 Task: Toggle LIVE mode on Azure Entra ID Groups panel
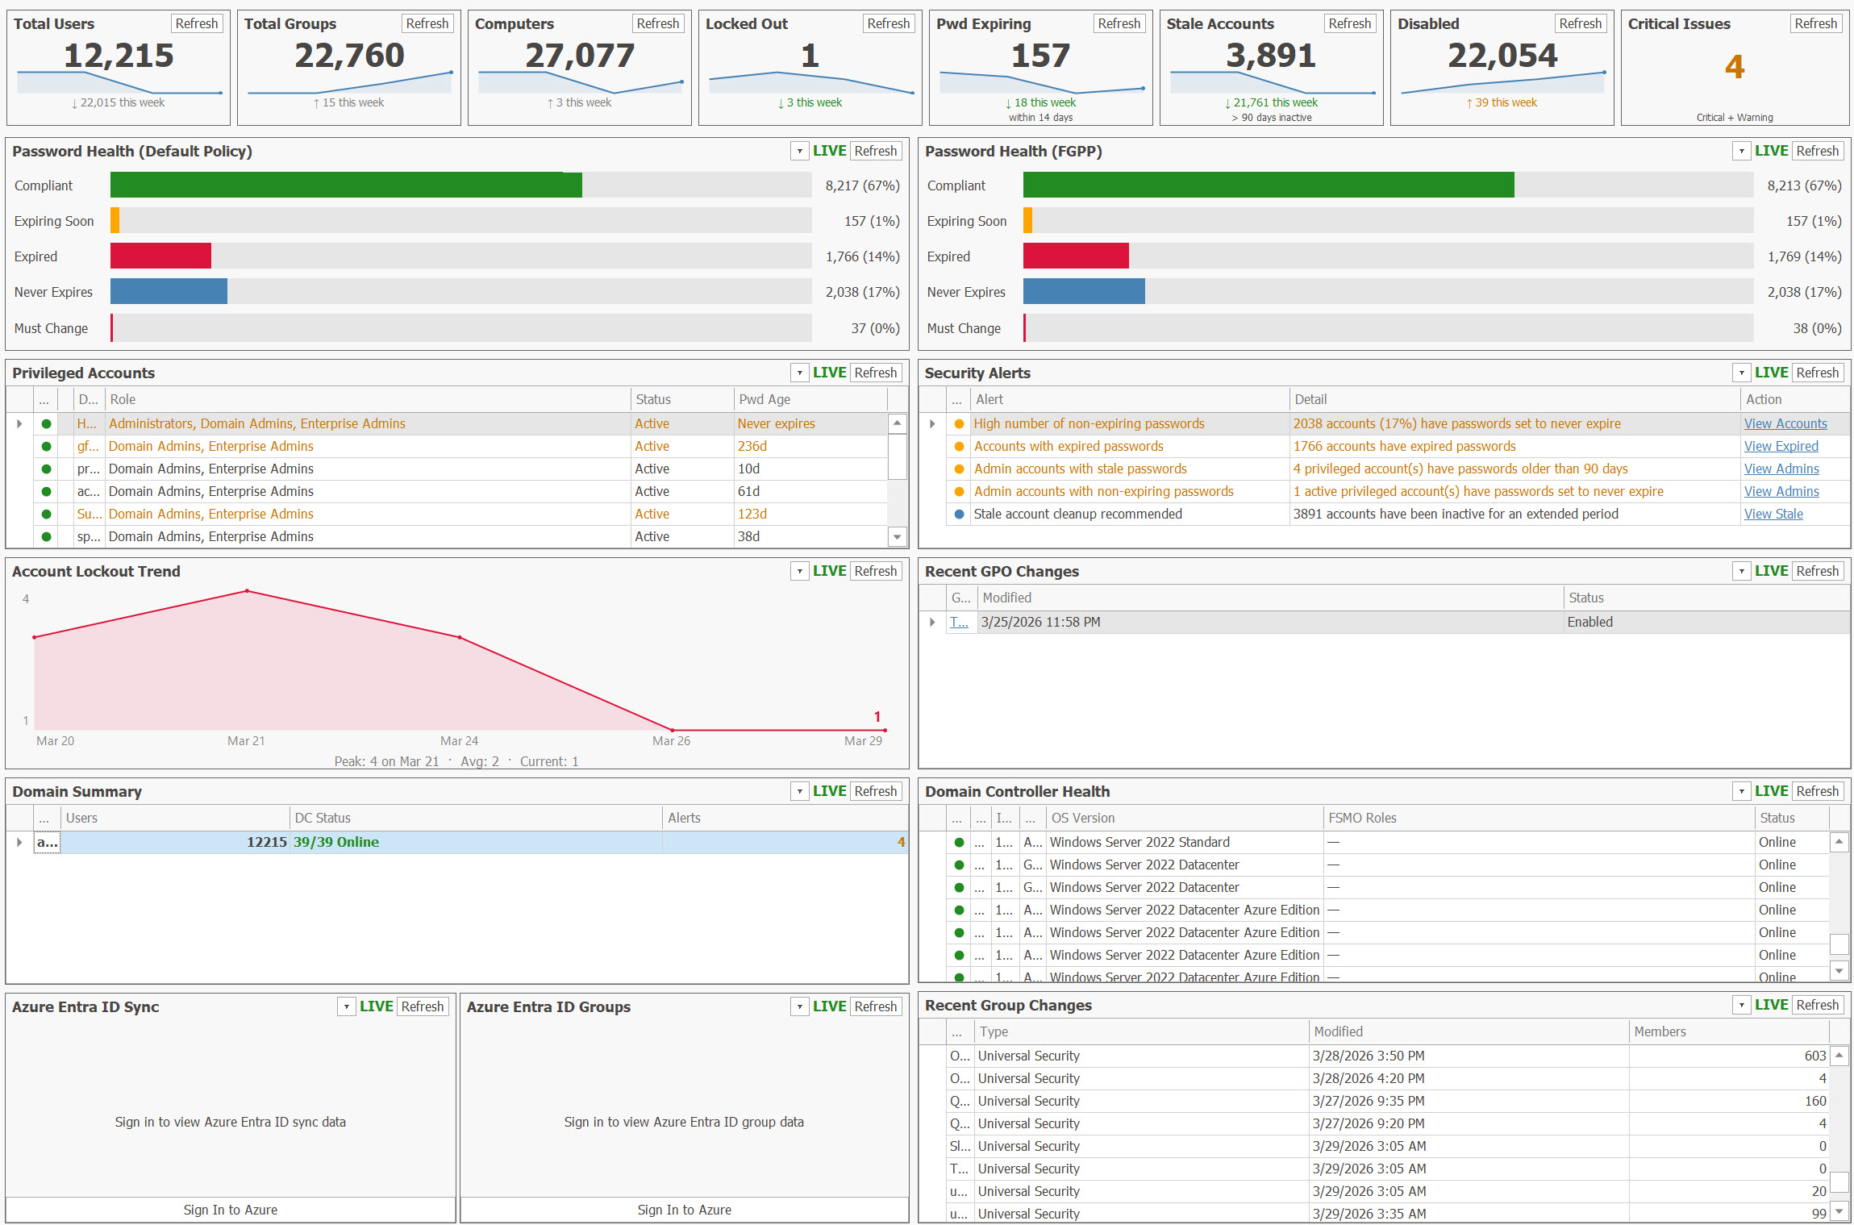pyautogui.click(x=829, y=1006)
